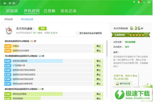Image resolution: width=153 pixels, height=104 pixels.
Task: Click the stopwatch icon beside 本次开机速度
Action: [x=9, y=30]
